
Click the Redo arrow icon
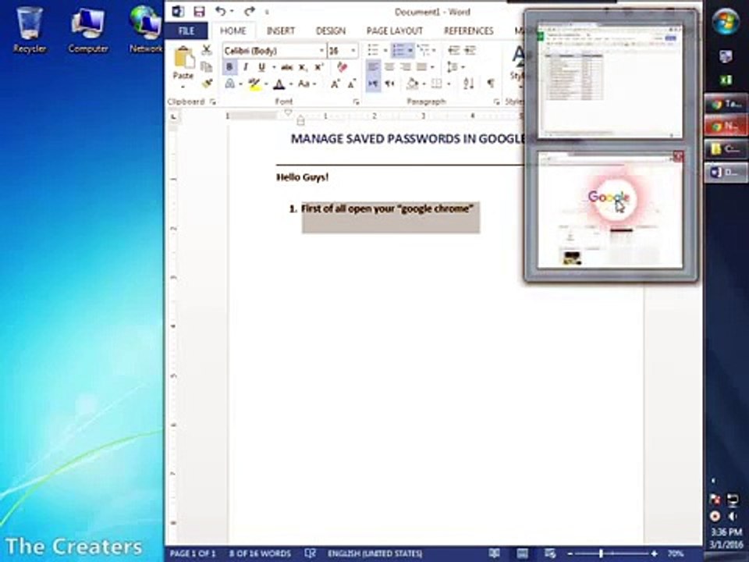tap(250, 11)
